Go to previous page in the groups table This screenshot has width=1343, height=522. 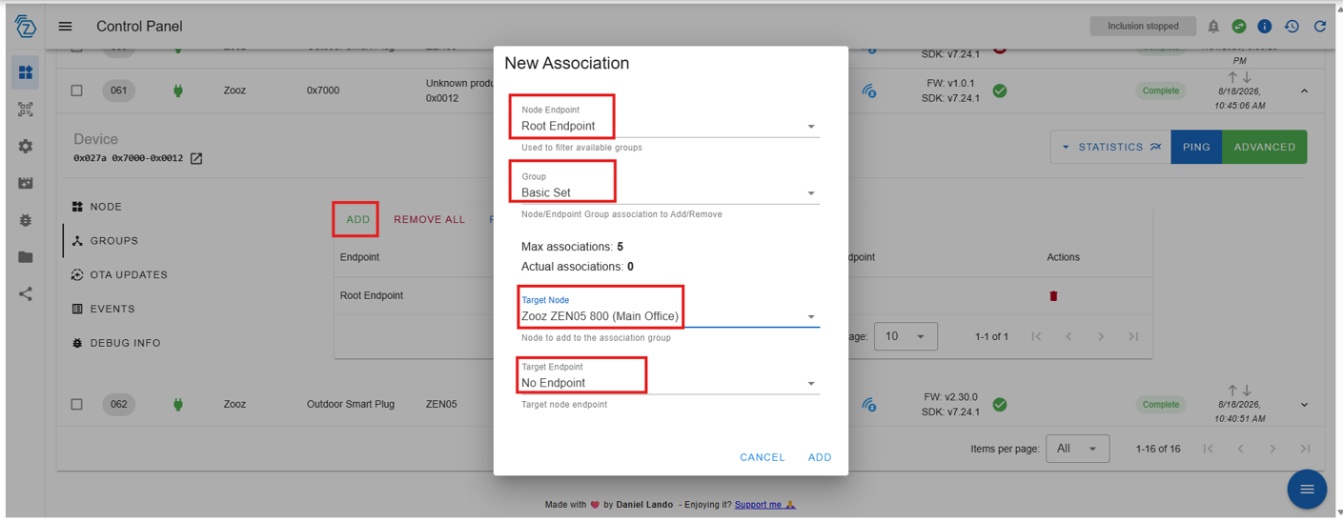pyautogui.click(x=1068, y=336)
